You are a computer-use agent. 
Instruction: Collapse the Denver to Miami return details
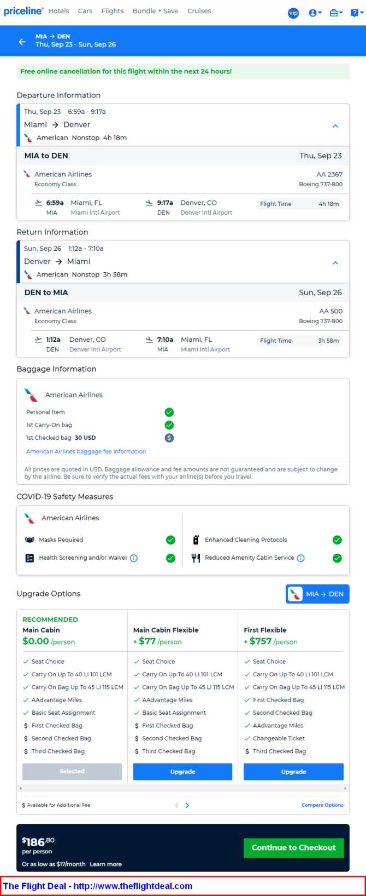pyautogui.click(x=335, y=263)
